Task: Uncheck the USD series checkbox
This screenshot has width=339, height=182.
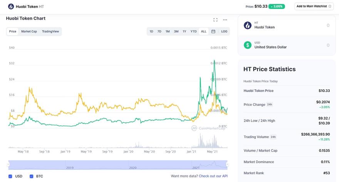Action: click(x=10, y=176)
